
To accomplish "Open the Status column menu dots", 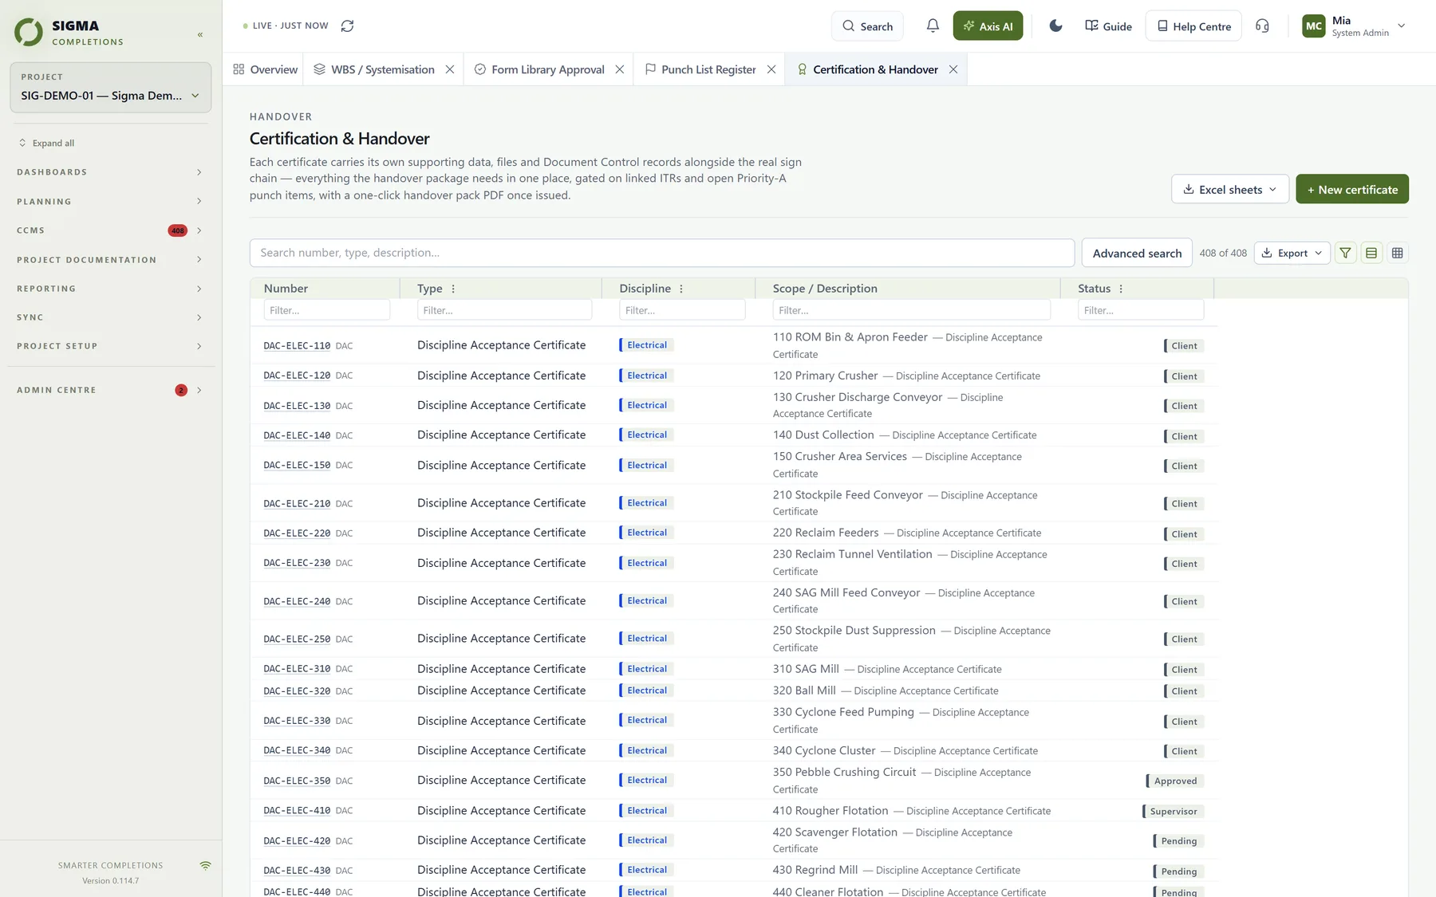I will point(1121,289).
